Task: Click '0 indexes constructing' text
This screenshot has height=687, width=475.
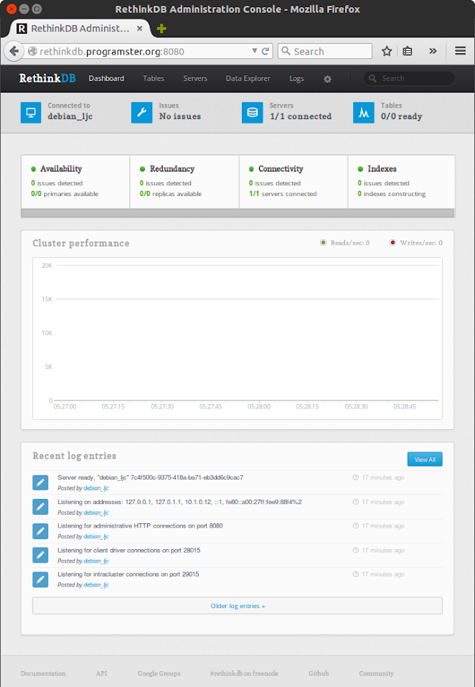Action: [391, 194]
